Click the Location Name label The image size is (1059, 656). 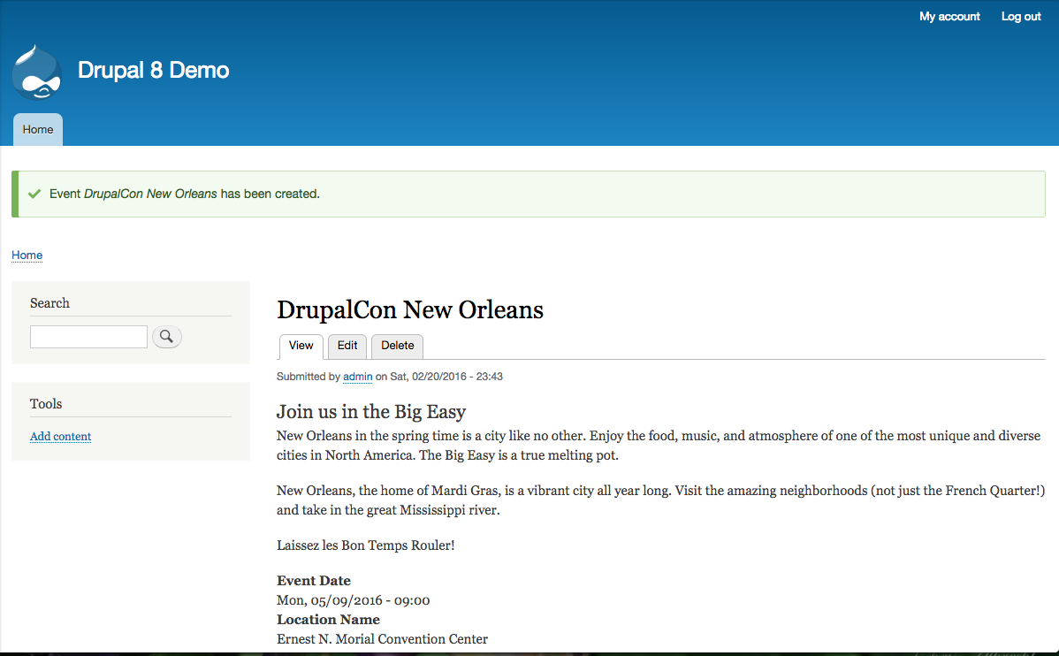(x=328, y=620)
